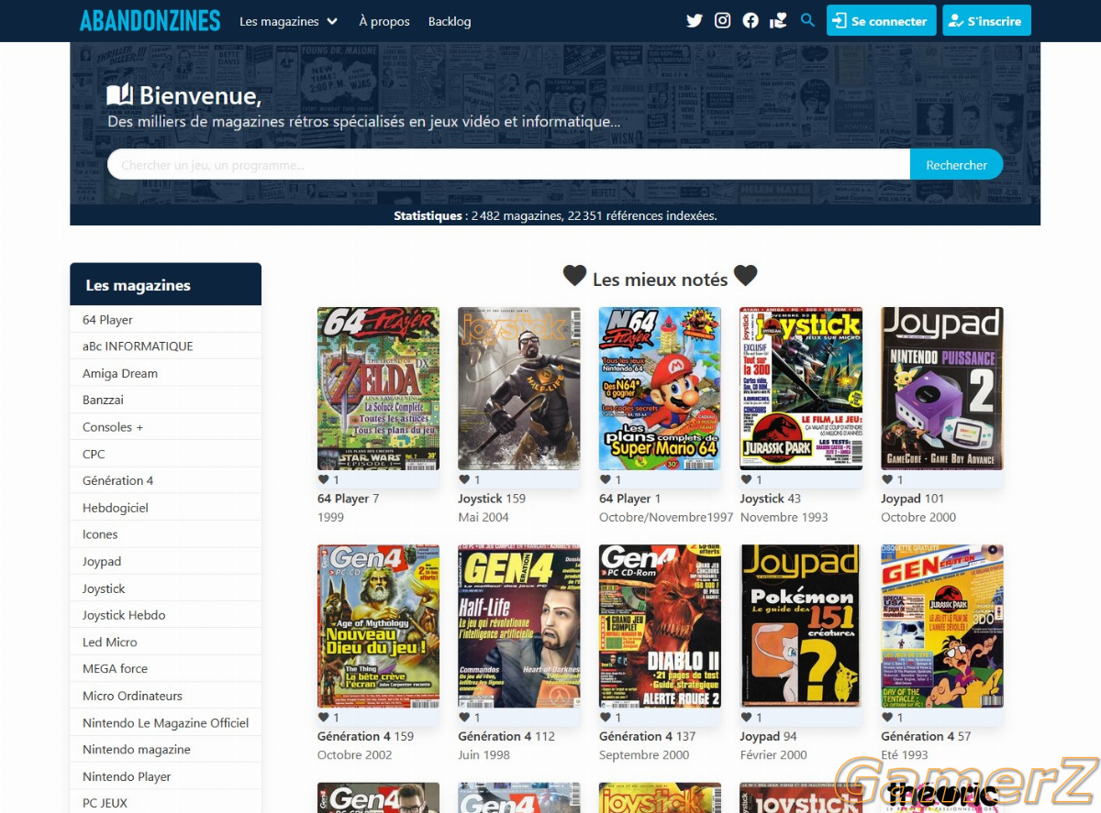Click the heart under Génération 4 159
Viewport: 1101px width, 813px height.
pyautogui.click(x=323, y=718)
